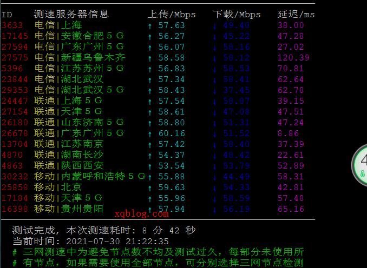Click the 联通|山东济南 5G server name
The width and height of the screenshot is (367, 268).
(x=79, y=122)
